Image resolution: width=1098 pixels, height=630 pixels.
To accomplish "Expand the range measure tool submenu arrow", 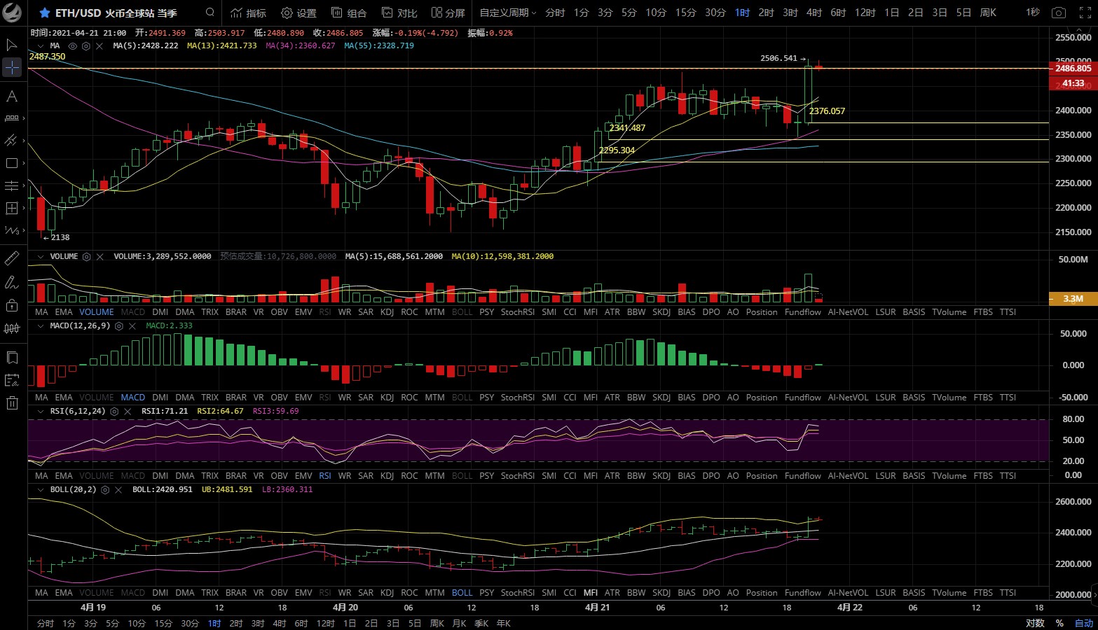I will (x=24, y=118).
